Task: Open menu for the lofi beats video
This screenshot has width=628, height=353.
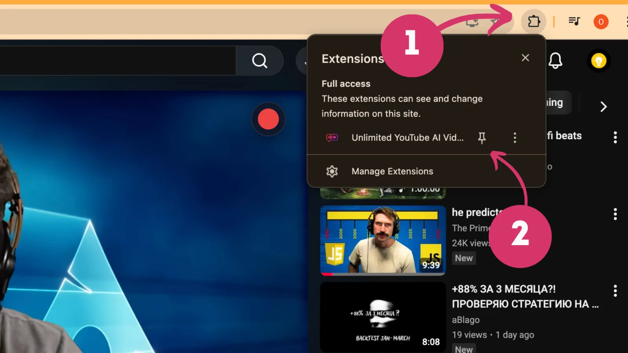Action: click(615, 137)
